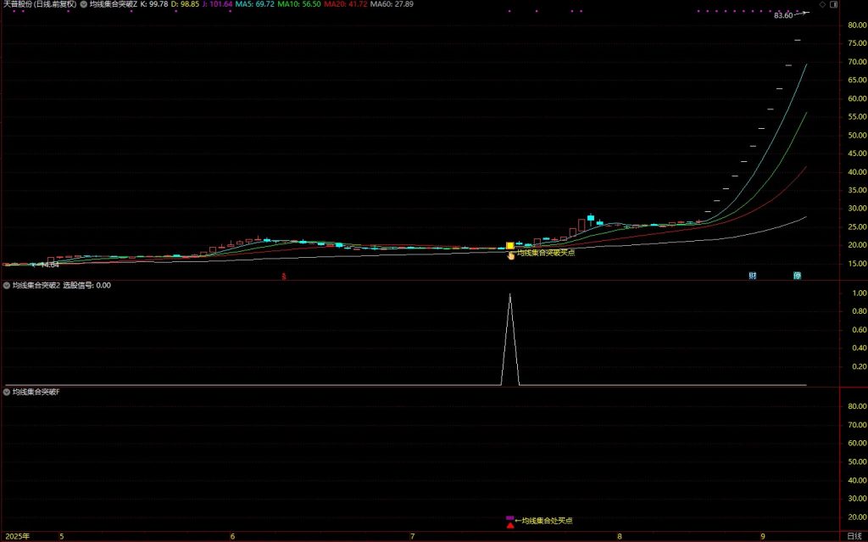Screen dimensions: 868x542
Task: Click the purple bar above the red triangle
Action: 509,517
